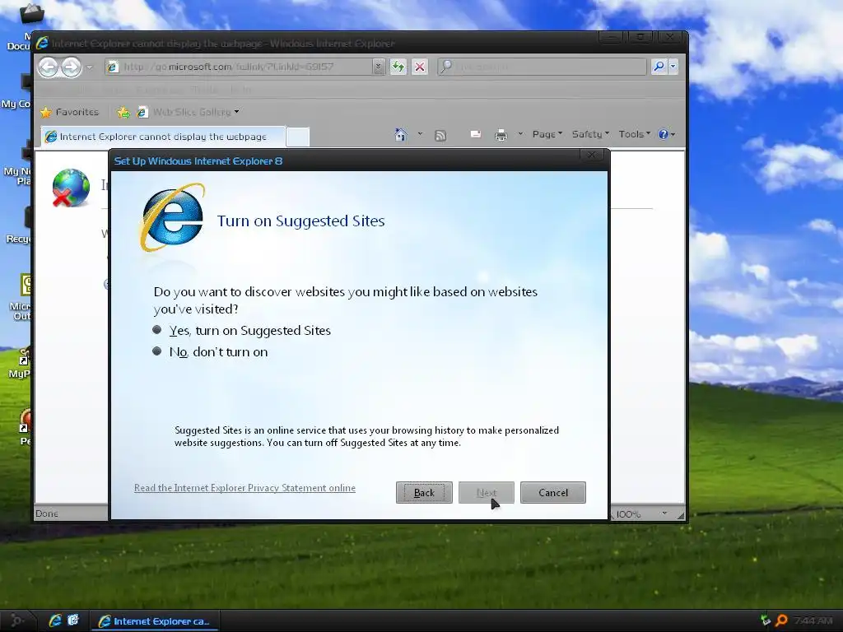Viewport: 843px width, 632px height.
Task: Open the Tools menu
Action: pos(635,134)
